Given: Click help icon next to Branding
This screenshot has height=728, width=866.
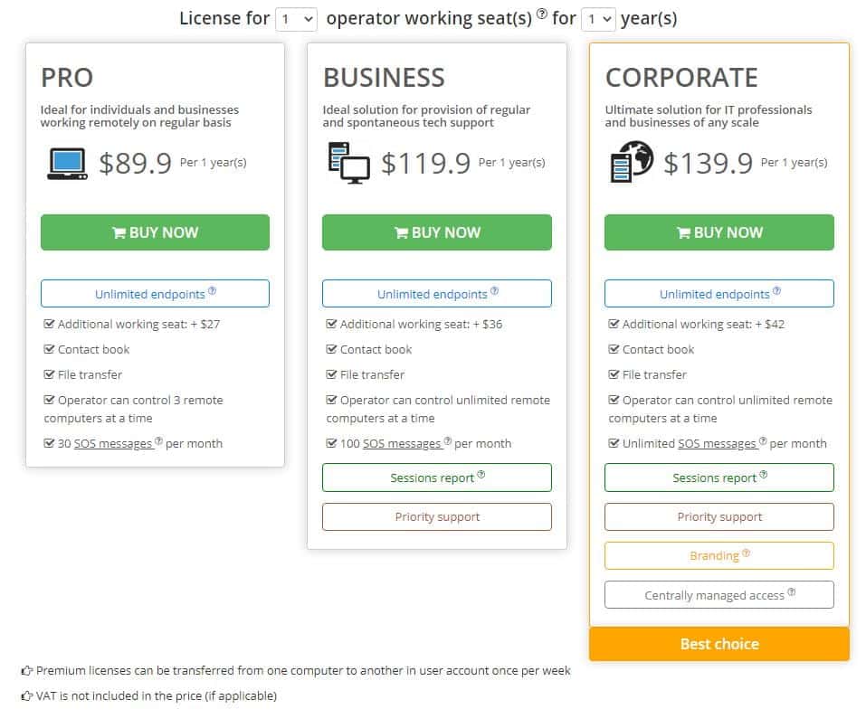Looking at the screenshot, I should [746, 553].
